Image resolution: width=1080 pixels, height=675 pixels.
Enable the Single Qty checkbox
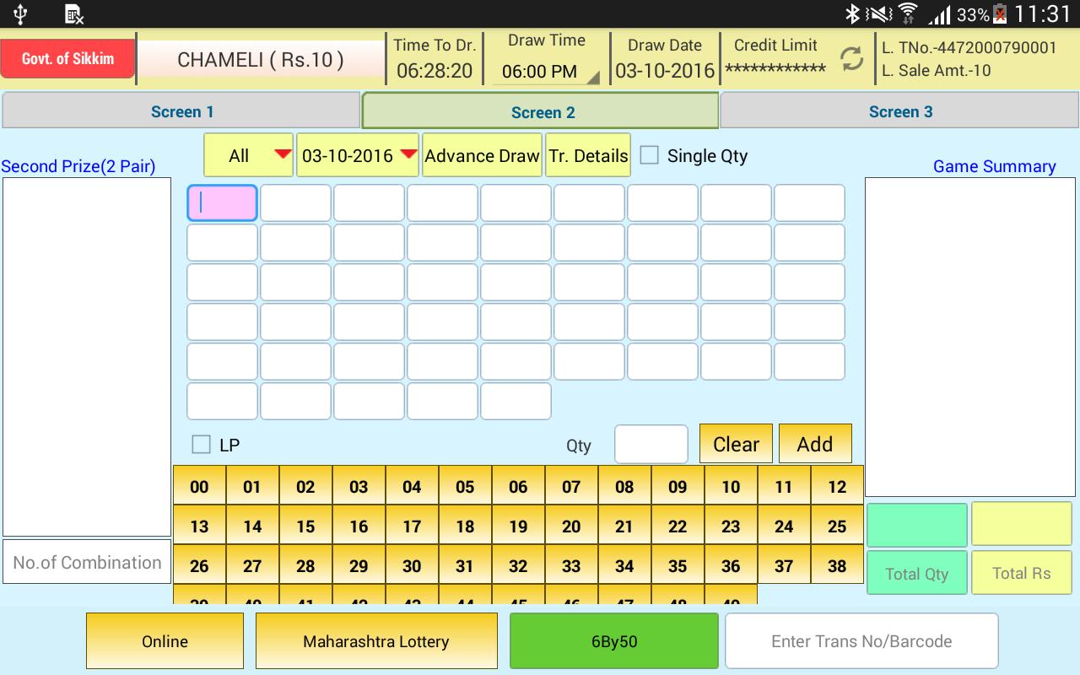pyautogui.click(x=649, y=155)
